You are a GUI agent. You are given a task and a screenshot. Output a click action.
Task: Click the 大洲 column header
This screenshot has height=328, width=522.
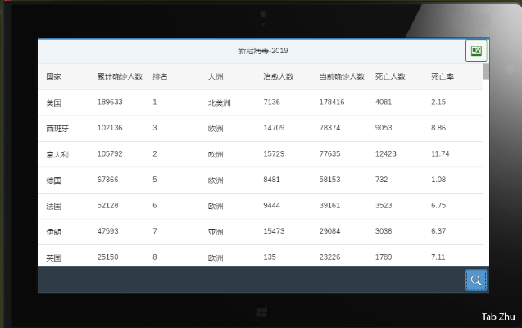[x=216, y=76]
